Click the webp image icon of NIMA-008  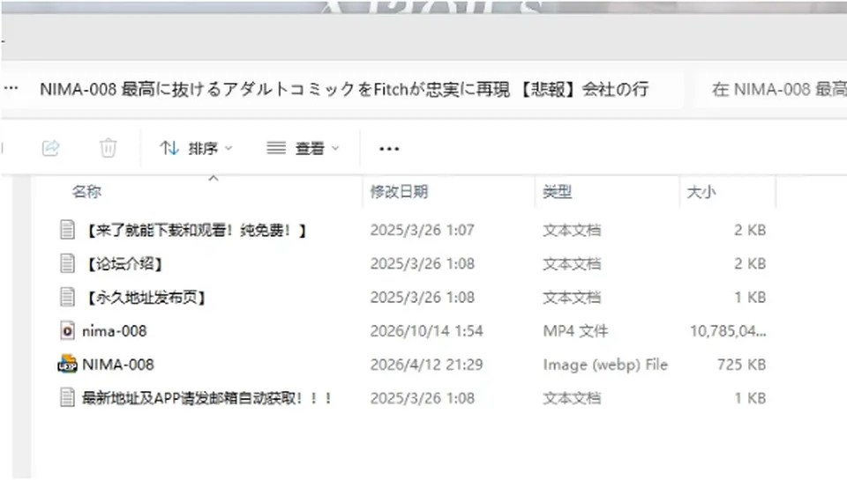pyautogui.click(x=68, y=364)
